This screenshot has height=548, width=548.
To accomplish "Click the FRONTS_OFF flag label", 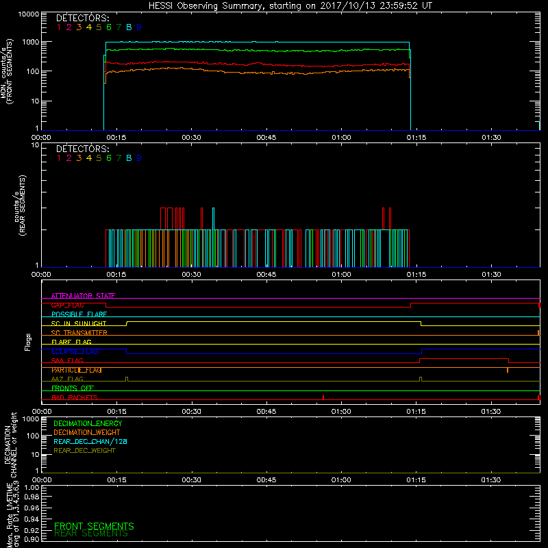I will click(x=73, y=388).
